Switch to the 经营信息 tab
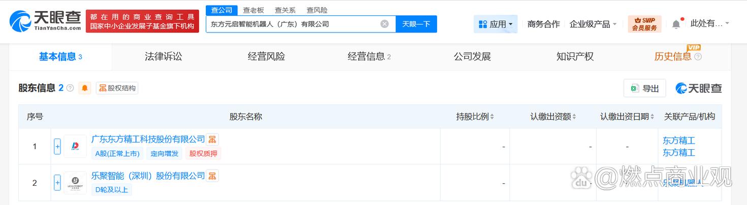The height and width of the screenshot is (205, 747). (x=369, y=57)
